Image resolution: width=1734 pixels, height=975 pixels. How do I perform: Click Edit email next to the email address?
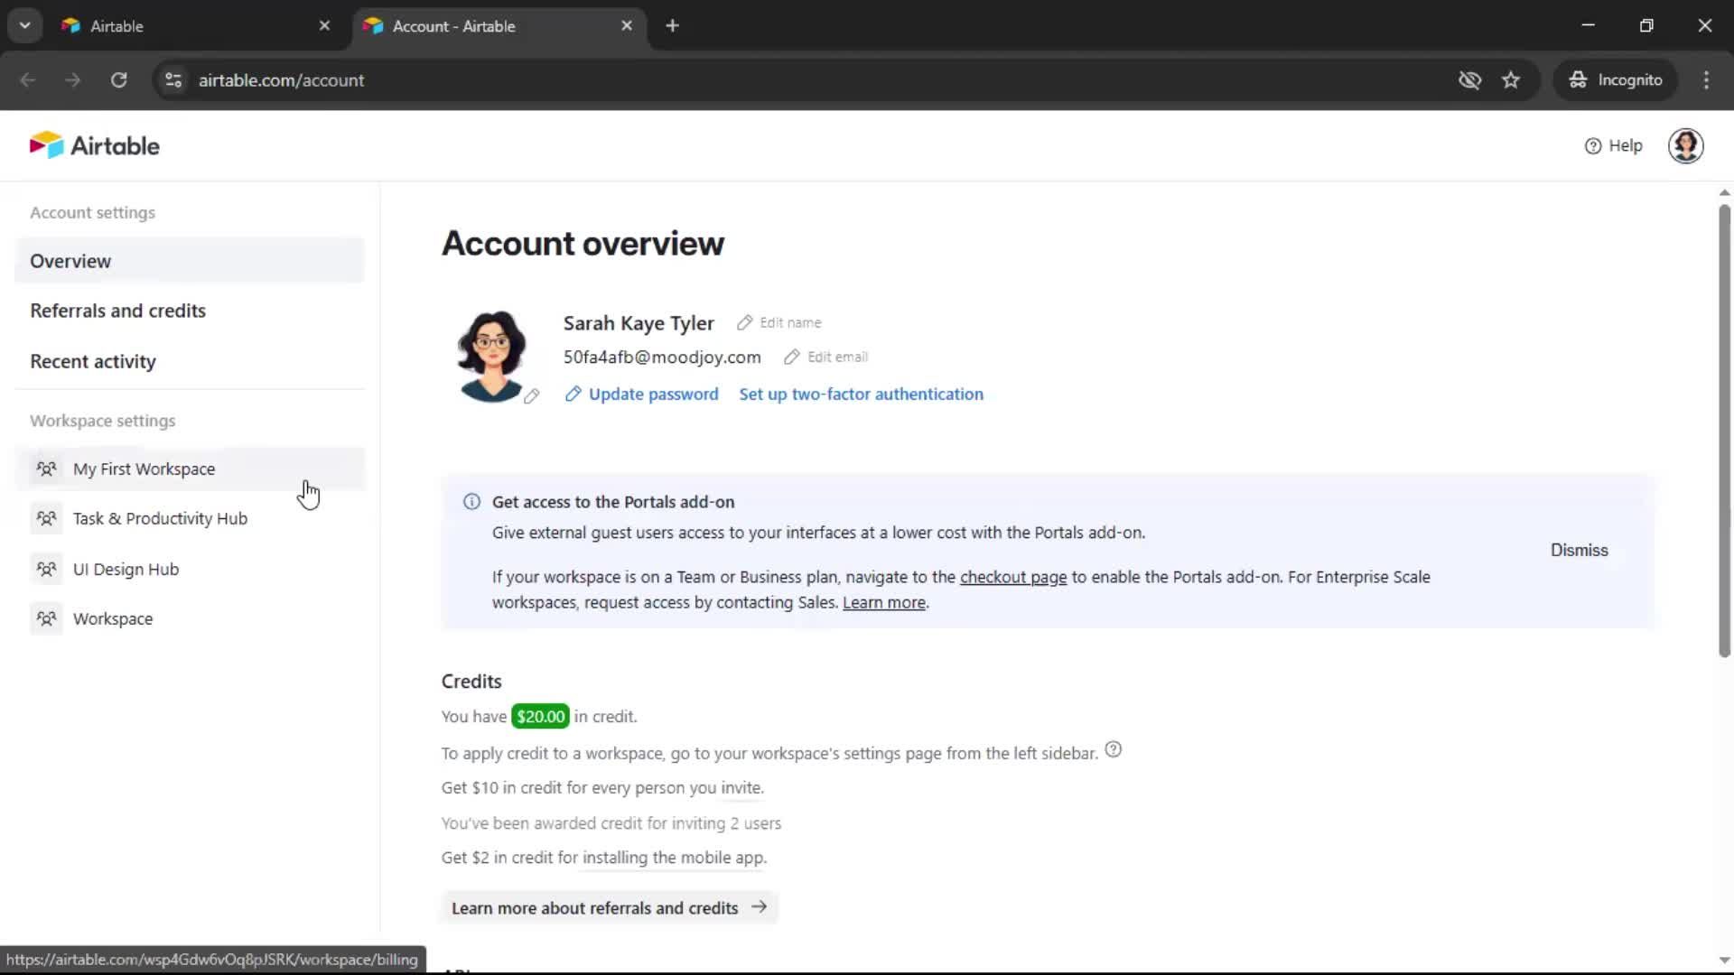click(825, 357)
